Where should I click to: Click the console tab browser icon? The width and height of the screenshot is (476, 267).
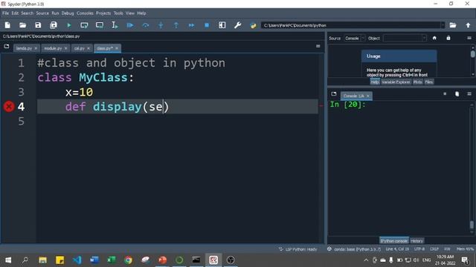[334, 94]
